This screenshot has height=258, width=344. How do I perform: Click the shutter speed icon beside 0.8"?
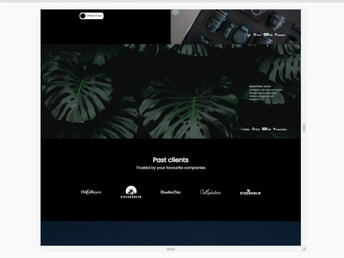[x=246, y=35]
